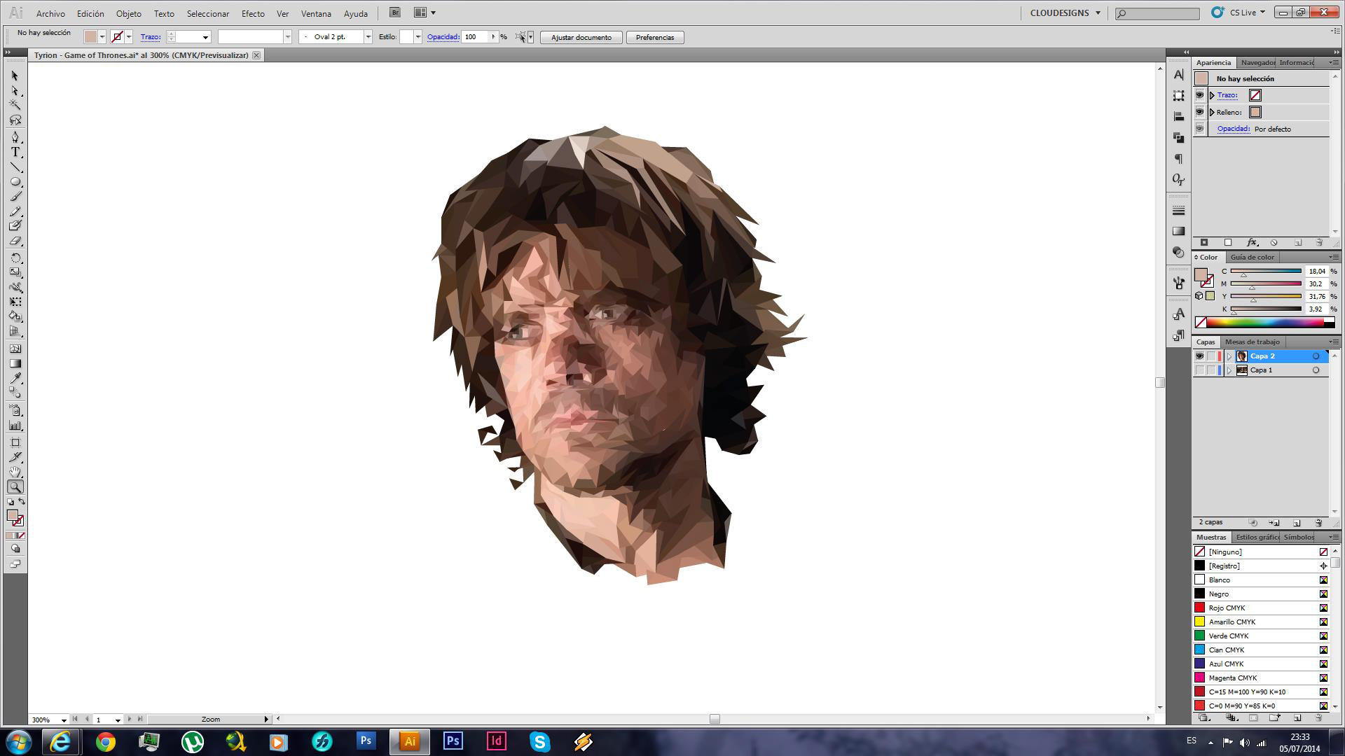Select the Eraser tool

click(x=15, y=241)
